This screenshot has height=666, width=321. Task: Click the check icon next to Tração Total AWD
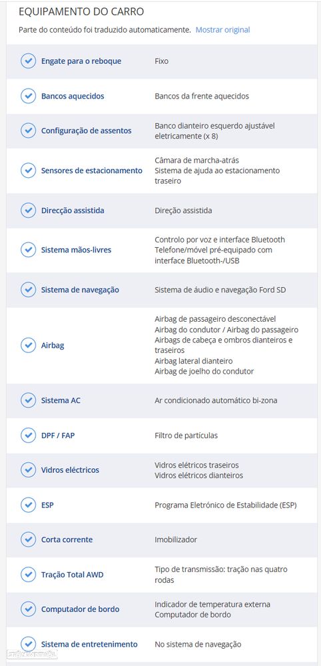[28, 575]
